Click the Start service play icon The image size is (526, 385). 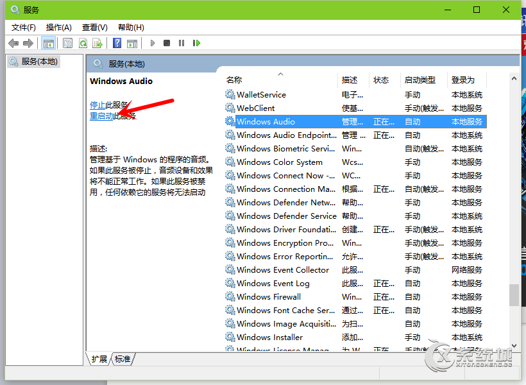point(153,43)
